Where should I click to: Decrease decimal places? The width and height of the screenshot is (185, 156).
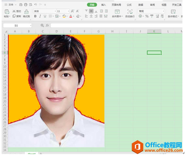(x=162, y=16)
